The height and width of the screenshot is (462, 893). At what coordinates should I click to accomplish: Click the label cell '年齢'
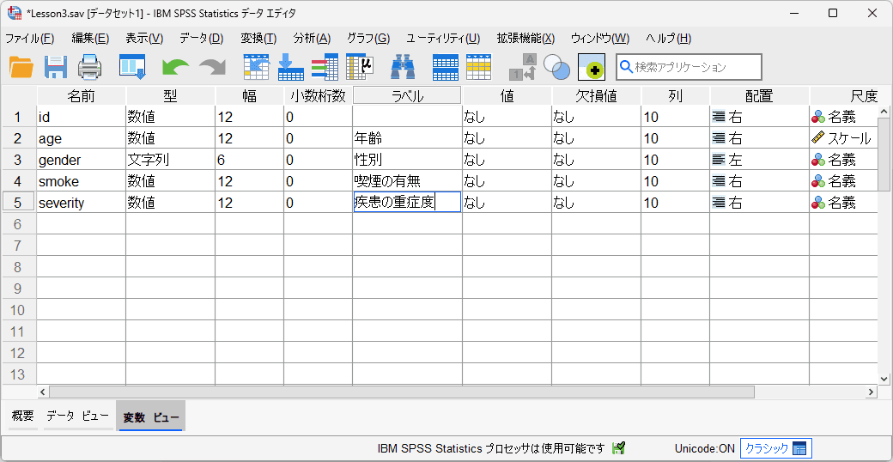[407, 138]
